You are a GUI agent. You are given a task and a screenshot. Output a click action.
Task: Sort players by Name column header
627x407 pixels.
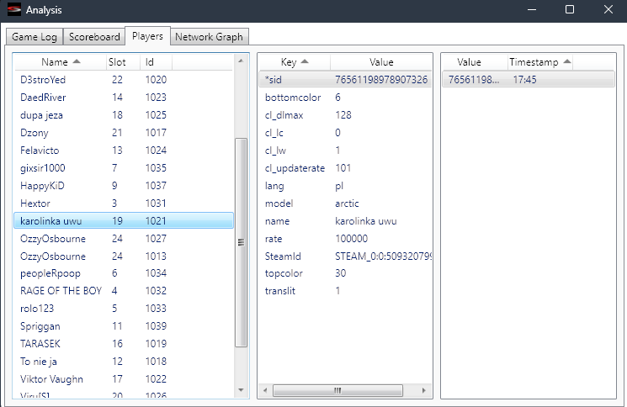(x=61, y=62)
